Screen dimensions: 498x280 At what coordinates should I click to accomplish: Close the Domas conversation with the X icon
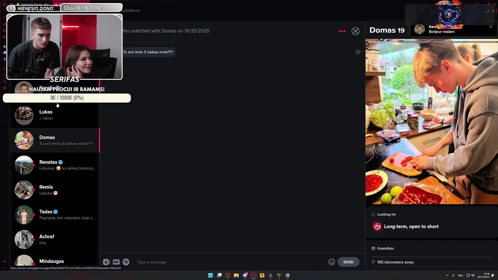coord(355,31)
